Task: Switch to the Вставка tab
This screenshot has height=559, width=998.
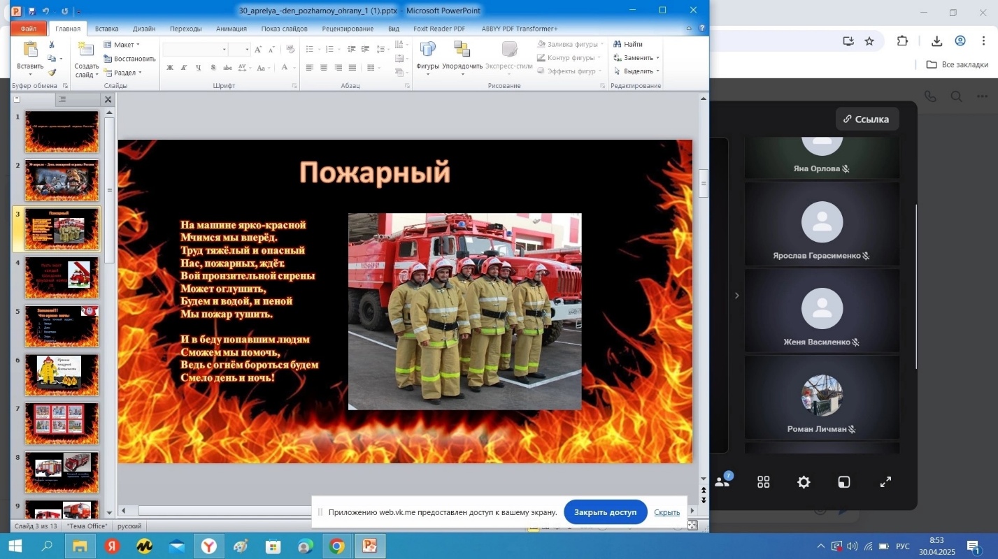Action: [x=106, y=29]
